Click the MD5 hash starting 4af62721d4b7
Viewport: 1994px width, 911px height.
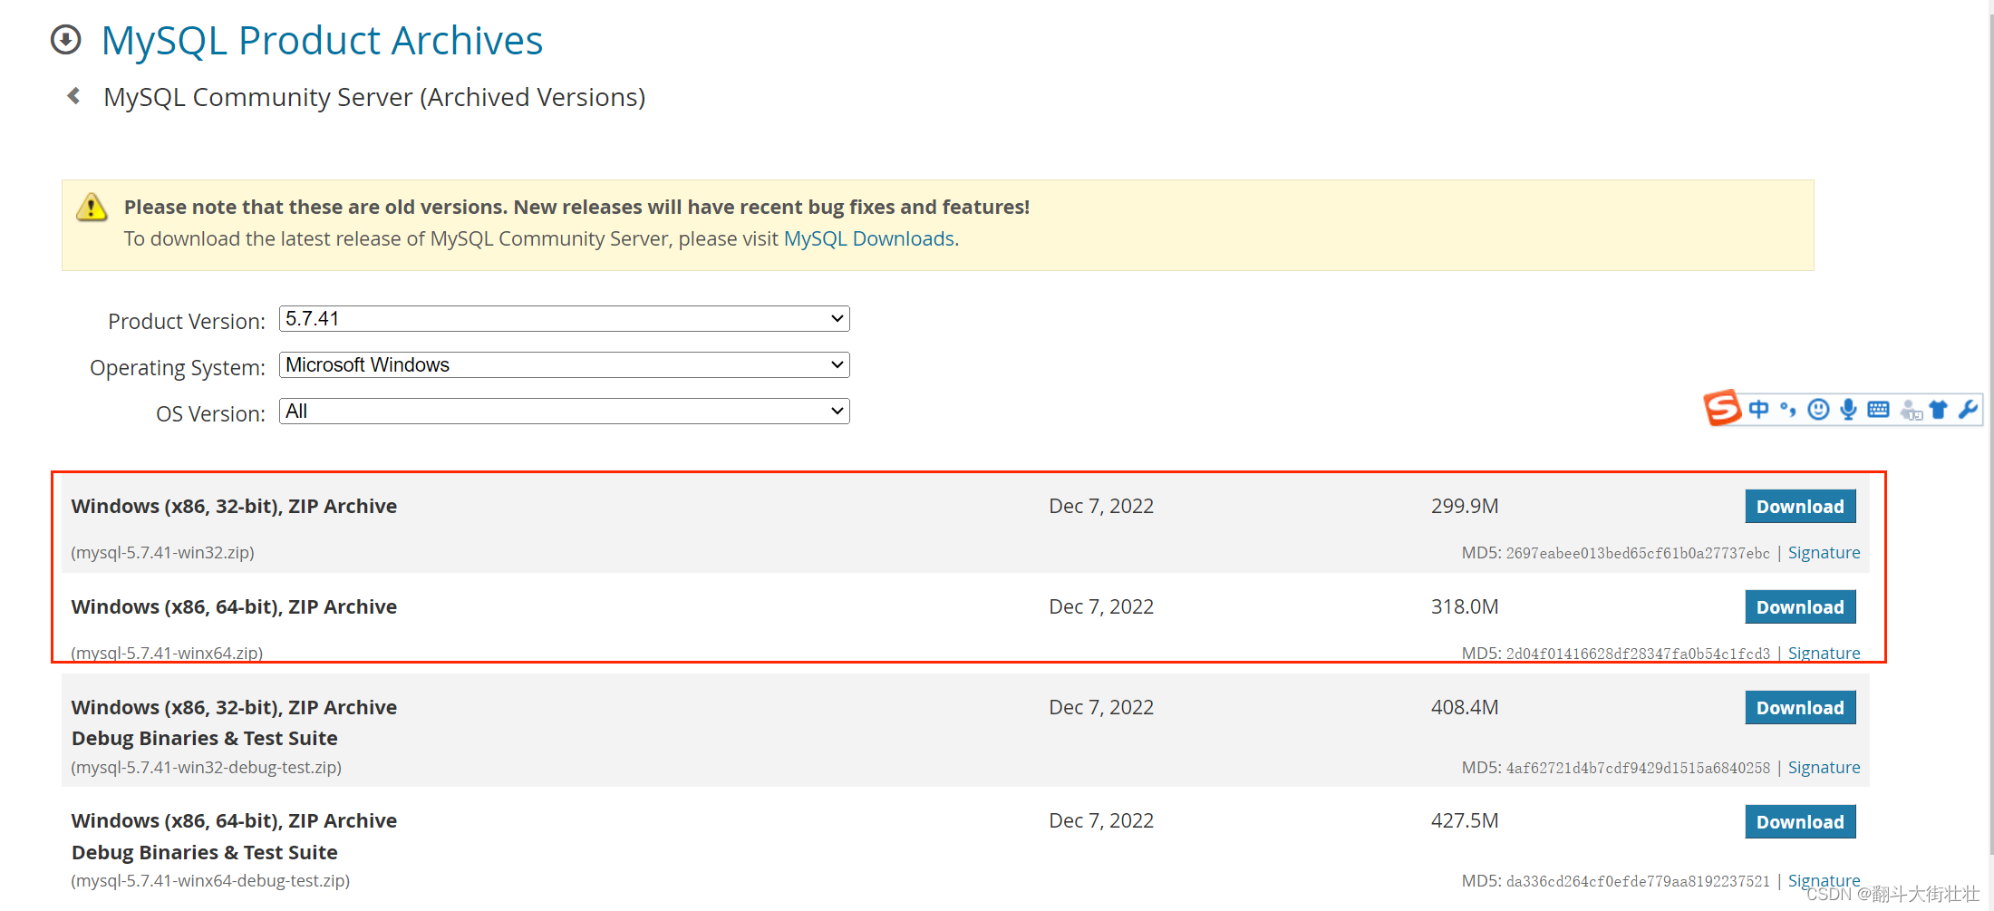coord(1638,769)
